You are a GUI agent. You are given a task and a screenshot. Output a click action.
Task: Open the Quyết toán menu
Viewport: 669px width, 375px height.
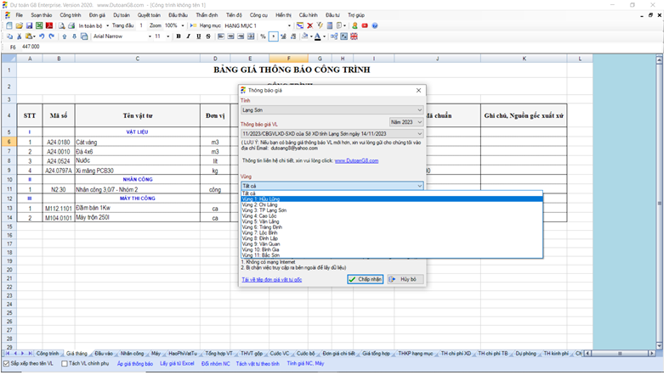149,15
